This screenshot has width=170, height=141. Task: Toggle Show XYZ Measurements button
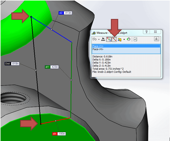[x=108, y=40]
